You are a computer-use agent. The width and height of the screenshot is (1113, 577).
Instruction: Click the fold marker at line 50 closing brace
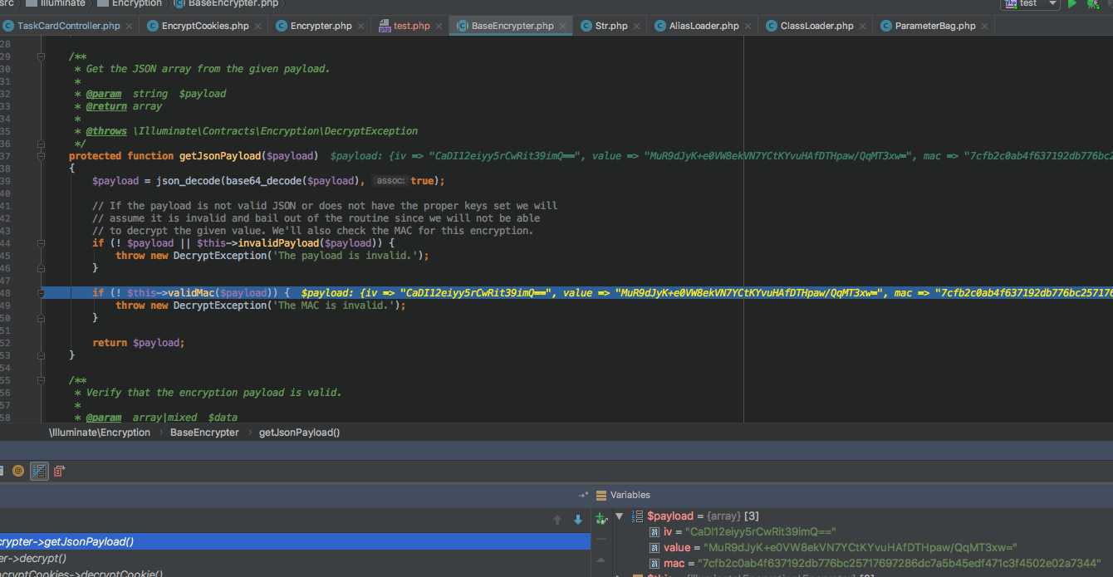[40, 318]
